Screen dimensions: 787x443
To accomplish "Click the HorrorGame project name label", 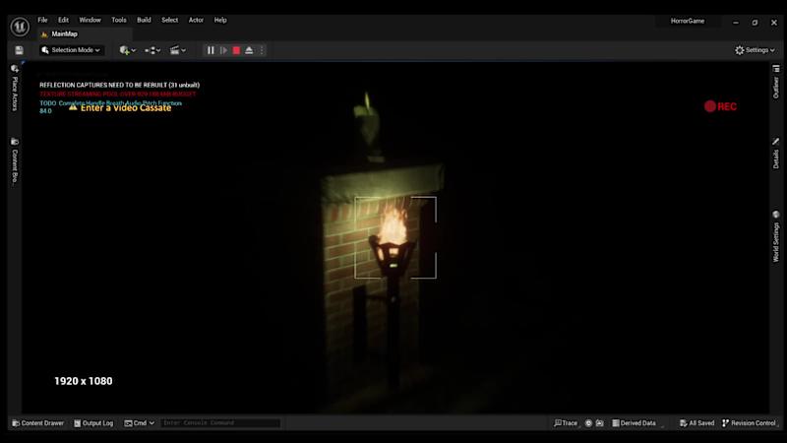I will click(x=688, y=21).
